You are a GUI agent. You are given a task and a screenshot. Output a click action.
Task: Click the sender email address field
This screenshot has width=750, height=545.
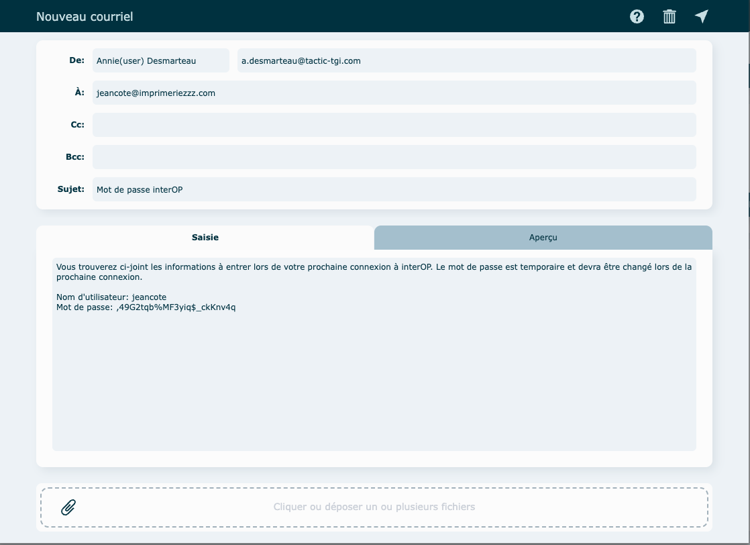pyautogui.click(x=466, y=60)
